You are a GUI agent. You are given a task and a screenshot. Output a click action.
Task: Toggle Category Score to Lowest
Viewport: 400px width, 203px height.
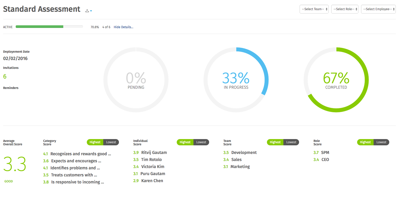click(111, 142)
